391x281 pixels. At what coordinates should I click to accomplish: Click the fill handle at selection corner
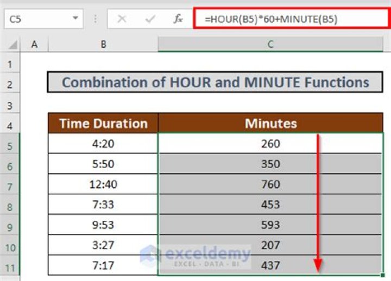click(383, 275)
